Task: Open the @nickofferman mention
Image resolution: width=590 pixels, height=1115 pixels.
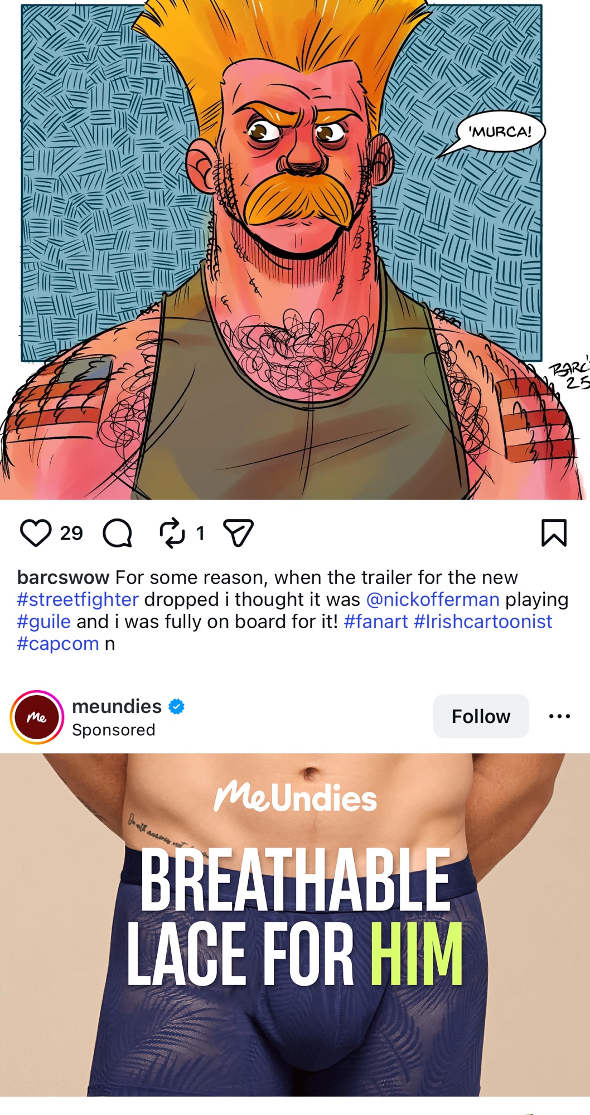Action: coord(433,599)
